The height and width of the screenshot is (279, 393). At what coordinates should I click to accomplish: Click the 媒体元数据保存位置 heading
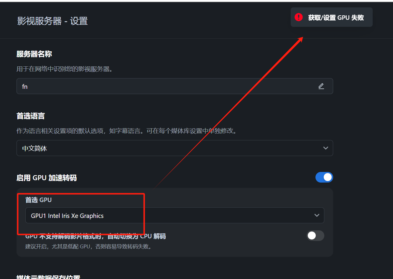pos(48,277)
